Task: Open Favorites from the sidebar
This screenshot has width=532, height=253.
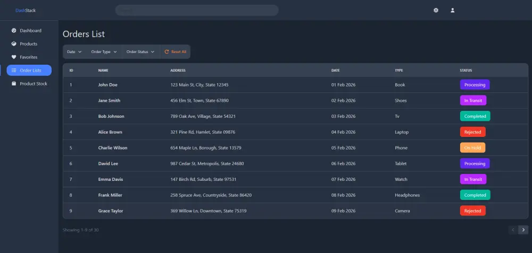Action: coord(29,57)
